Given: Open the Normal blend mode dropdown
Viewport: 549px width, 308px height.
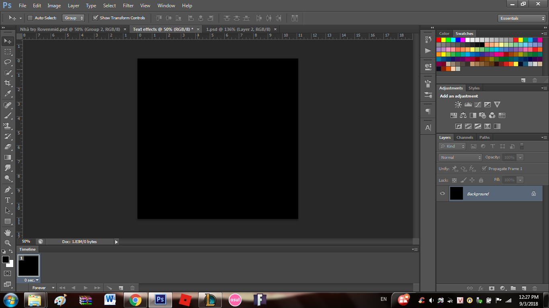Looking at the screenshot, I should tap(460, 158).
